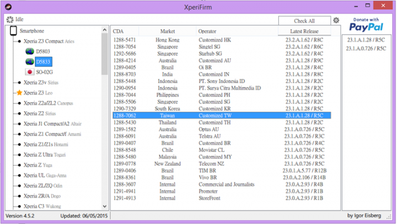Click the tree scrollbar down arrow

coord(105,206)
